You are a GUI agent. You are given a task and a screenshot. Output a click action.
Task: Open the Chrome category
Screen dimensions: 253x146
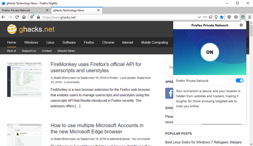[108, 42]
